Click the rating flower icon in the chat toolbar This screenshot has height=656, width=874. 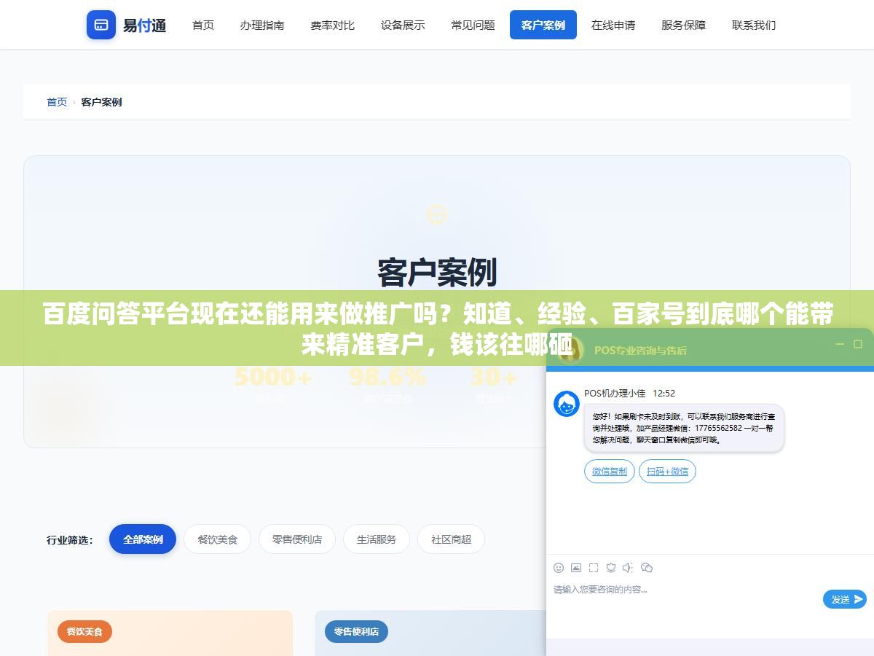pos(611,567)
